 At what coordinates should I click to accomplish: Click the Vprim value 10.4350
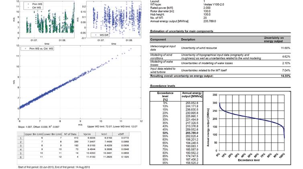[91, 153]
